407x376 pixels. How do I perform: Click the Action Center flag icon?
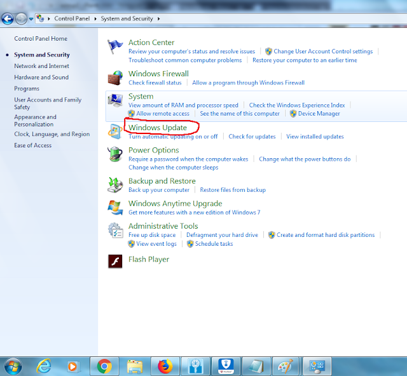[x=114, y=46]
